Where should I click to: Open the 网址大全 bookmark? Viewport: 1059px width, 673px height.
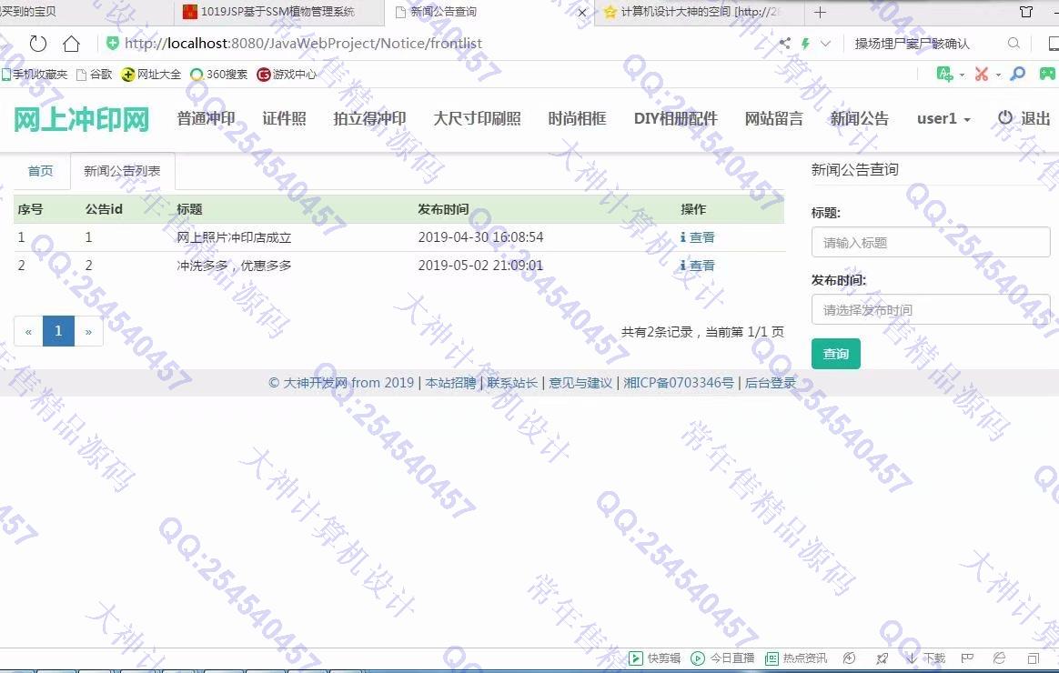point(151,75)
